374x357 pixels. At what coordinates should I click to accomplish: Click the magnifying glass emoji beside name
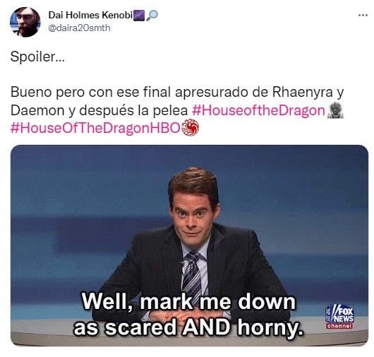152,16
